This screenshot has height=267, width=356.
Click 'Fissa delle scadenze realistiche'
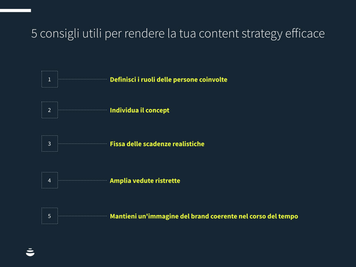click(157, 144)
